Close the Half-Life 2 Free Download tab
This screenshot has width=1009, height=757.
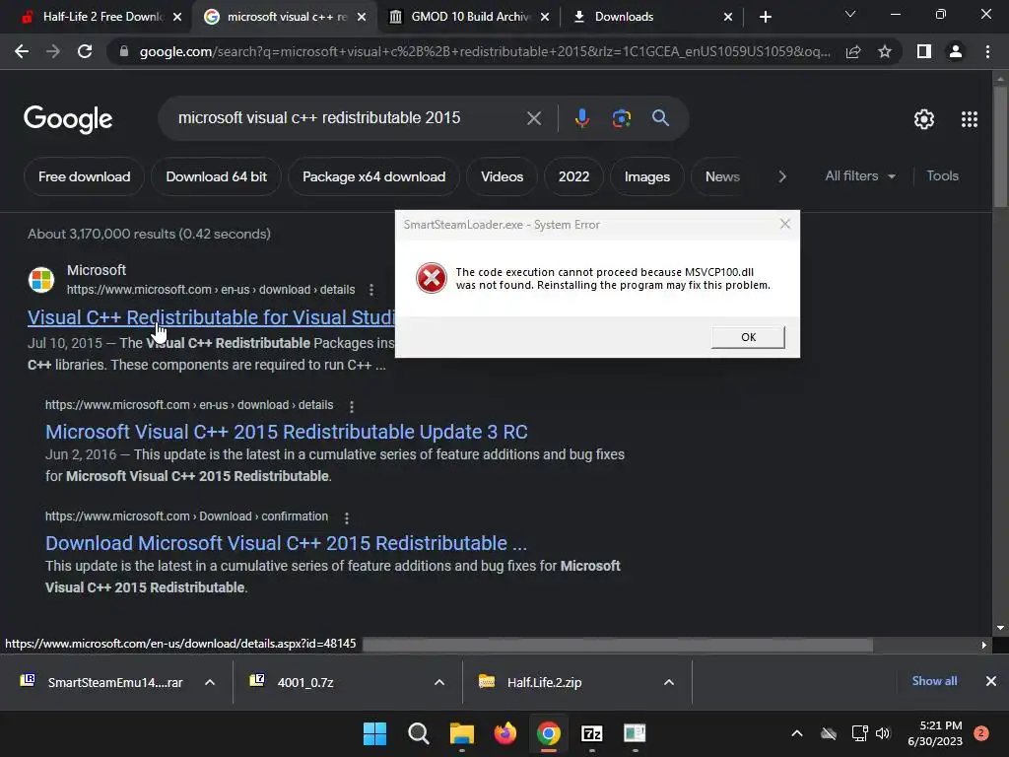click(177, 17)
